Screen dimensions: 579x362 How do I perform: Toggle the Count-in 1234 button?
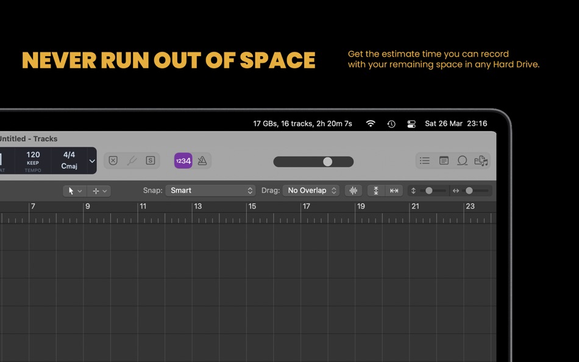tap(183, 161)
